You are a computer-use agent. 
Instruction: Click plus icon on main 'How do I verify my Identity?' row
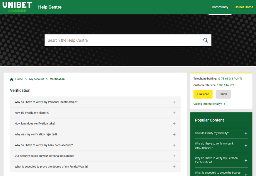pos(174,113)
